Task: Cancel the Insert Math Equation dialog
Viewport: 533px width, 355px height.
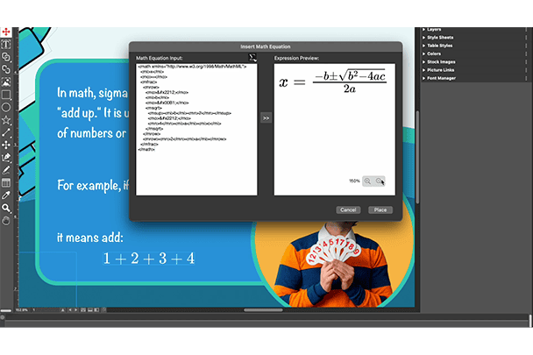Action: coord(348,209)
